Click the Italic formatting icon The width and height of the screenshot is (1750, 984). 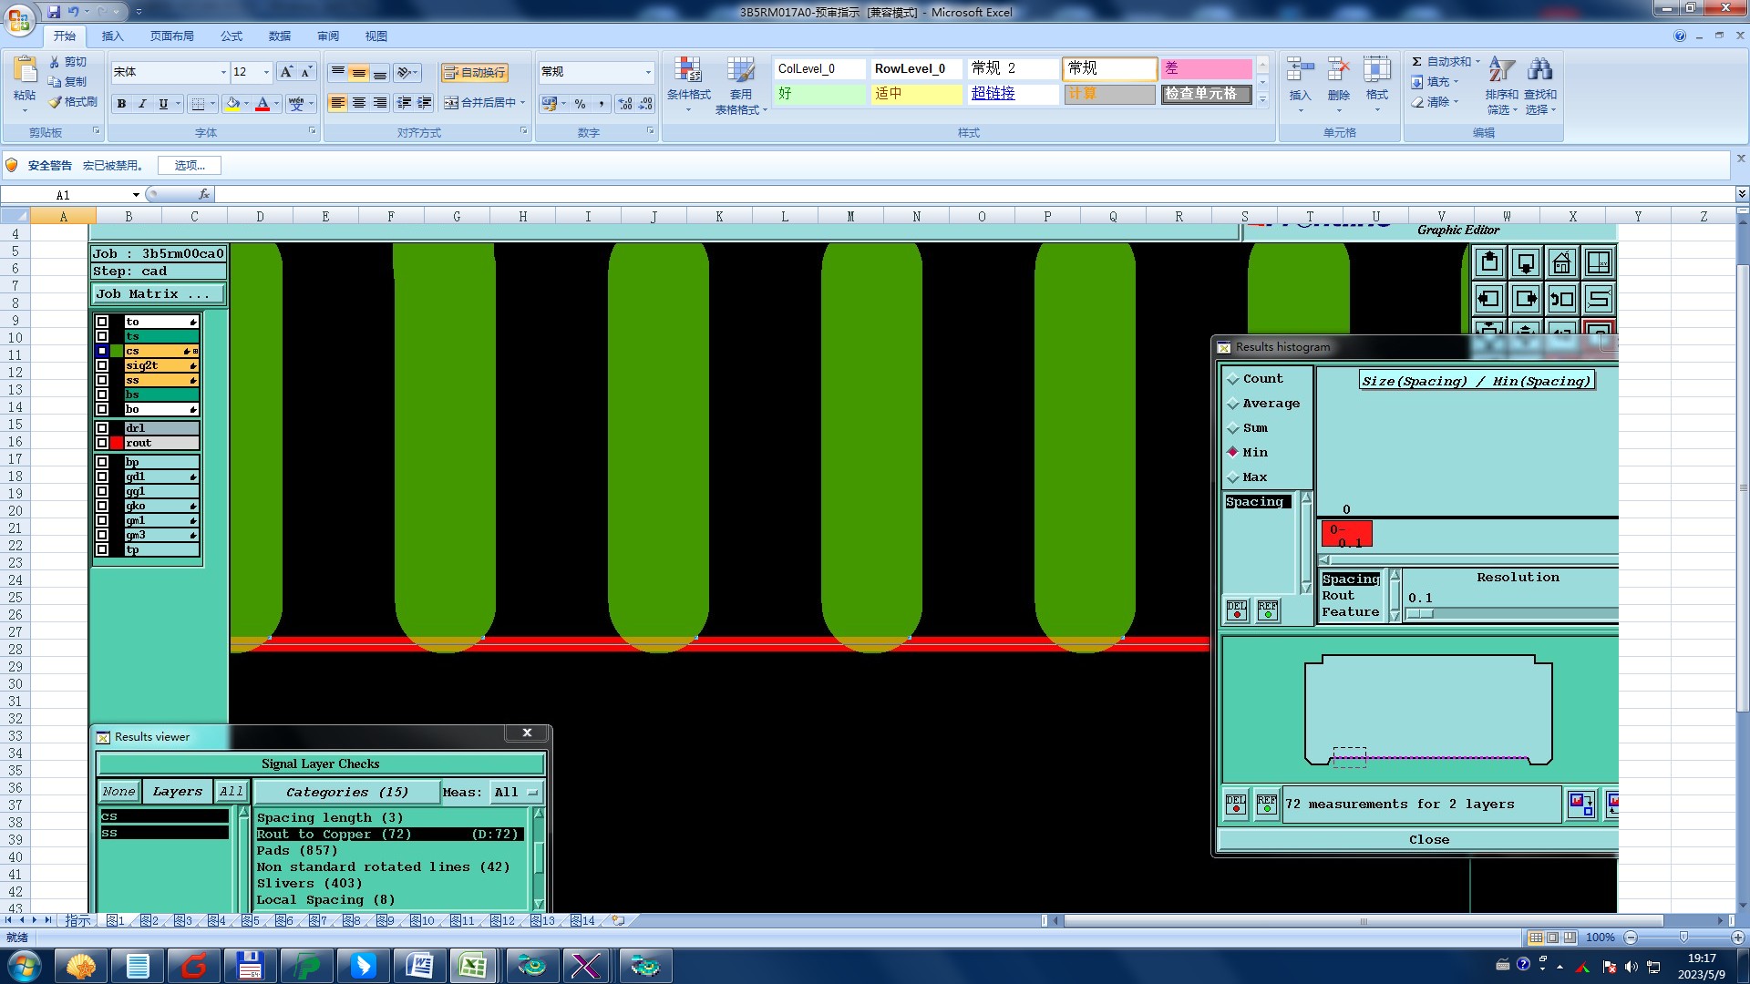pyautogui.click(x=142, y=104)
